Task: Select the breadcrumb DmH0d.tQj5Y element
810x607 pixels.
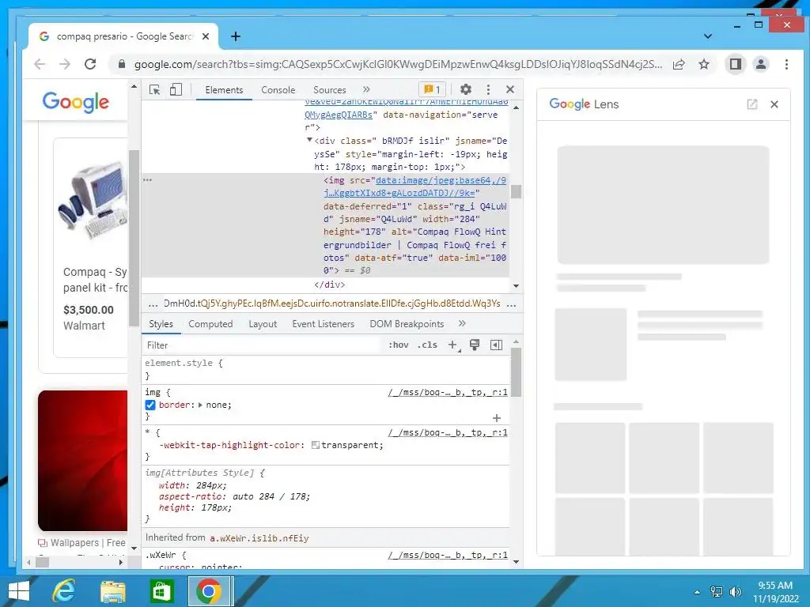Action: coord(332,303)
